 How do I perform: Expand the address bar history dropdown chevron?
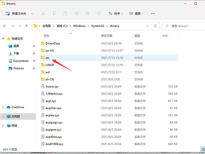pyautogui.click(x=157, y=26)
